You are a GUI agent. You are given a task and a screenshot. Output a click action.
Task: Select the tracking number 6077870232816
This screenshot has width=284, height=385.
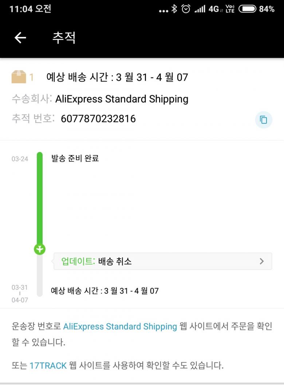coord(98,119)
